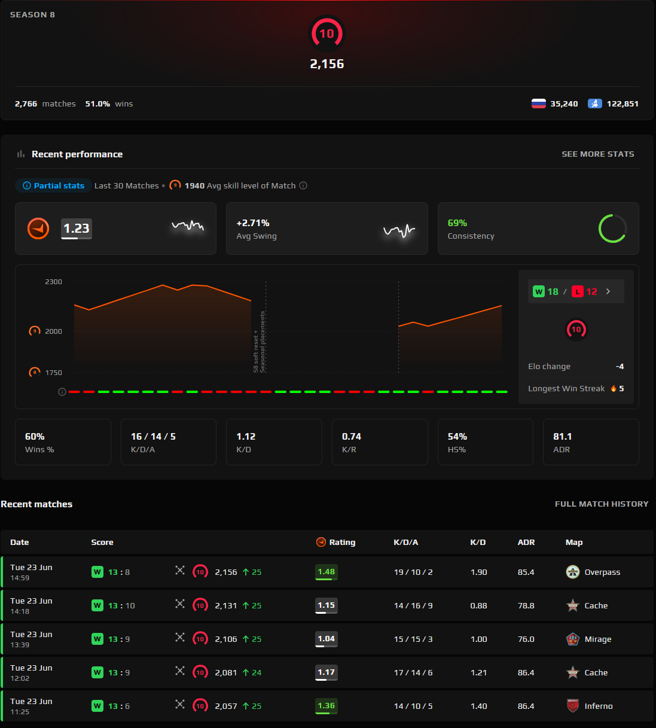Image resolution: width=656 pixels, height=728 pixels.
Task: Click the level 10 skill badge above 2,156
Action: 327,33
